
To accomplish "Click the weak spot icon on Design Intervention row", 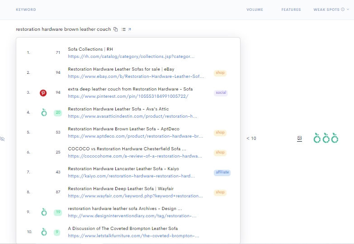I will [x=44, y=212].
